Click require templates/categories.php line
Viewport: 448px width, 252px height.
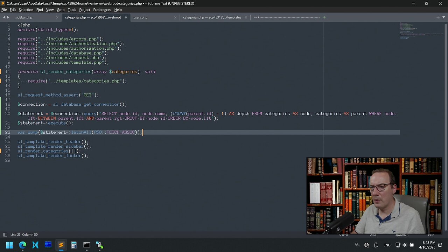(77, 81)
